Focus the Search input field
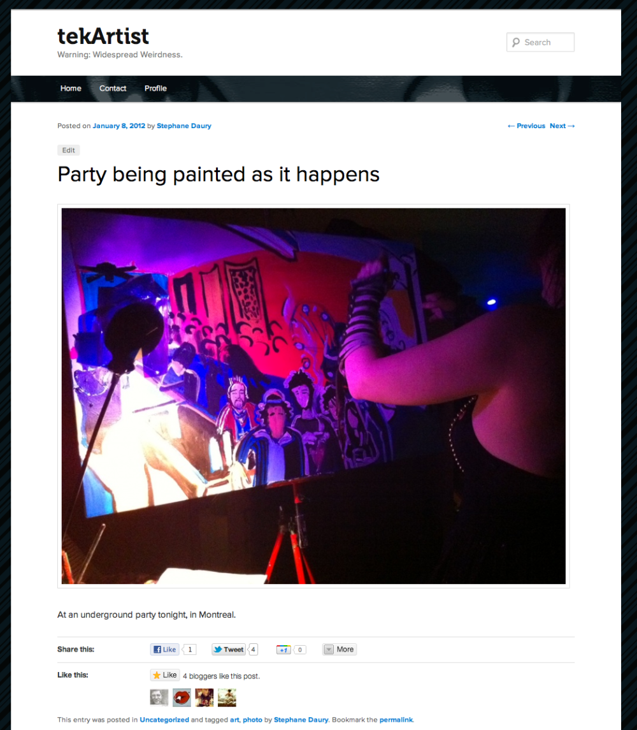This screenshot has height=730, width=637. click(x=540, y=42)
